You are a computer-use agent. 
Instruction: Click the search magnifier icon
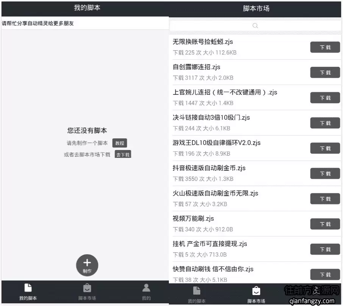pos(255,26)
